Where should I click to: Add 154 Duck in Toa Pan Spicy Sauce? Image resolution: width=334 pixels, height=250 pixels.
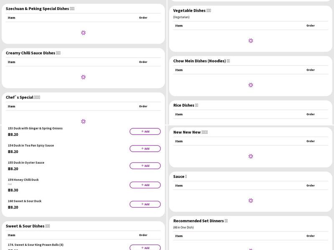(145, 149)
